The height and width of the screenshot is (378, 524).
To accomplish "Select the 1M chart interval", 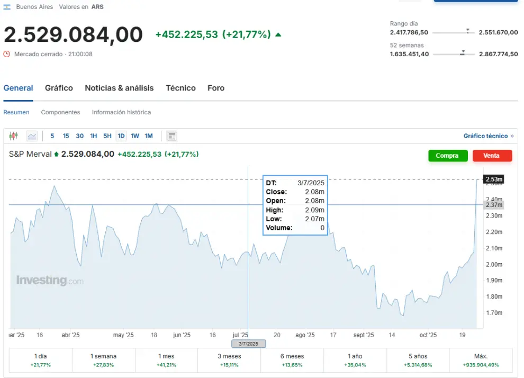I will pos(149,136).
